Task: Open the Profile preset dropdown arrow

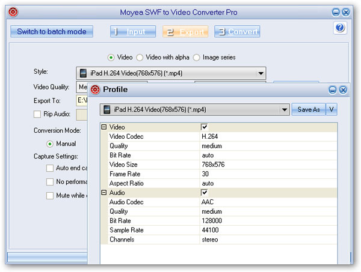Action: 285,110
